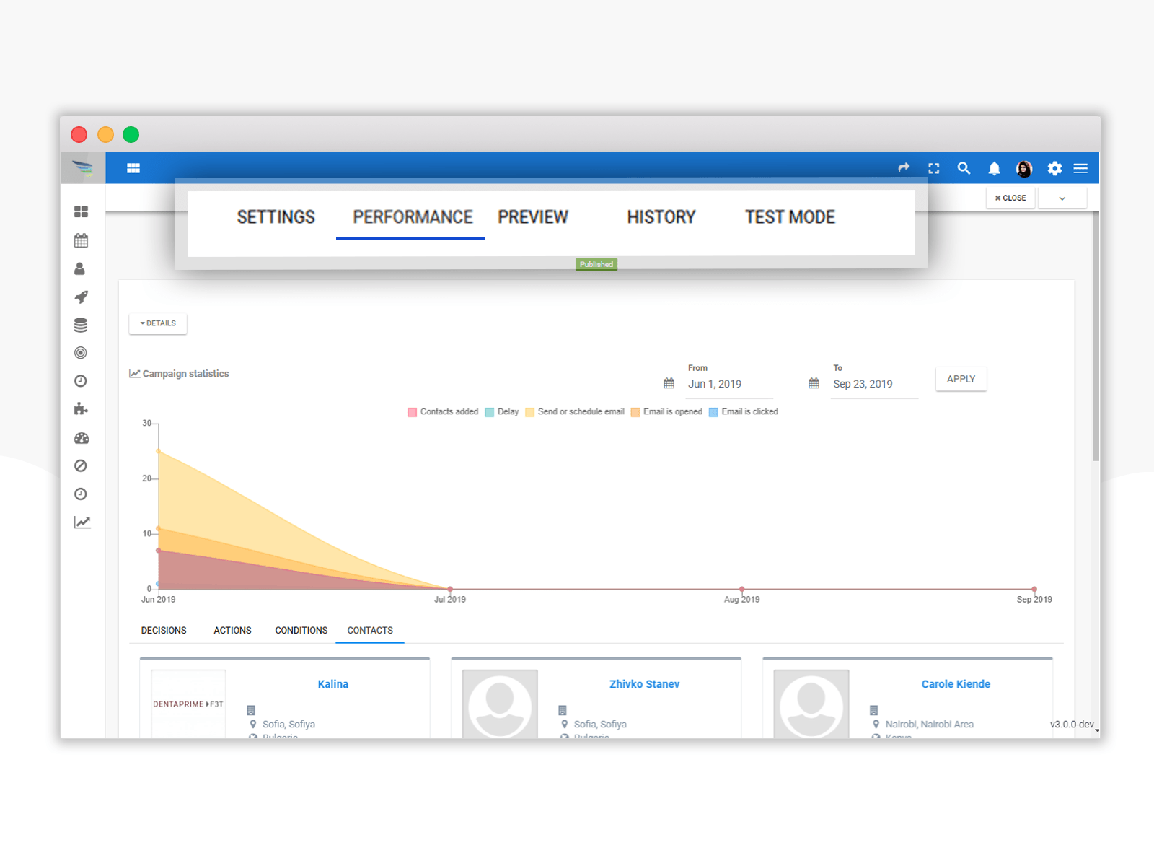Image resolution: width=1154 pixels, height=866 pixels.
Task: Click the Sep 2019 data point on chart
Action: 1034,590
